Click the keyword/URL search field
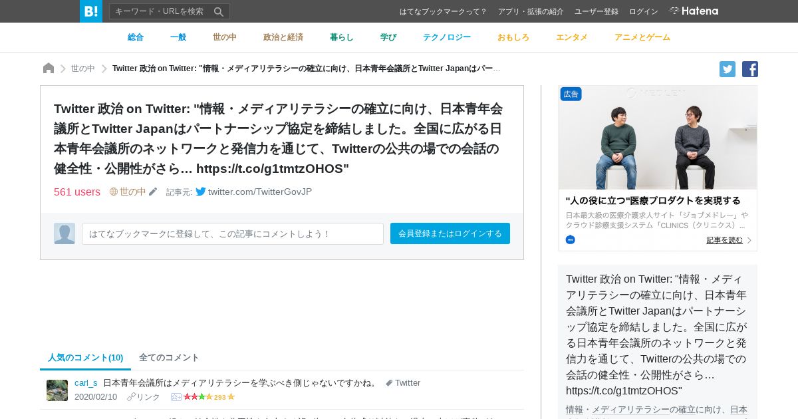 [x=160, y=11]
